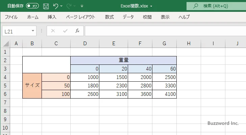Open the 表示 tab

165,17
